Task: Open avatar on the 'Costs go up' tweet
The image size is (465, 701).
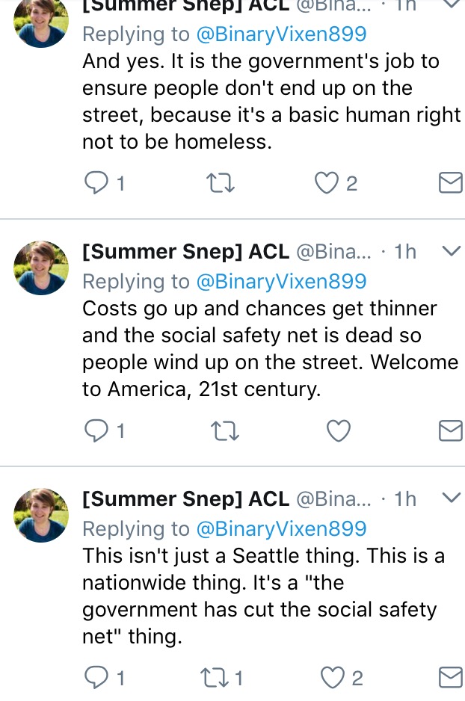Action: [x=41, y=268]
